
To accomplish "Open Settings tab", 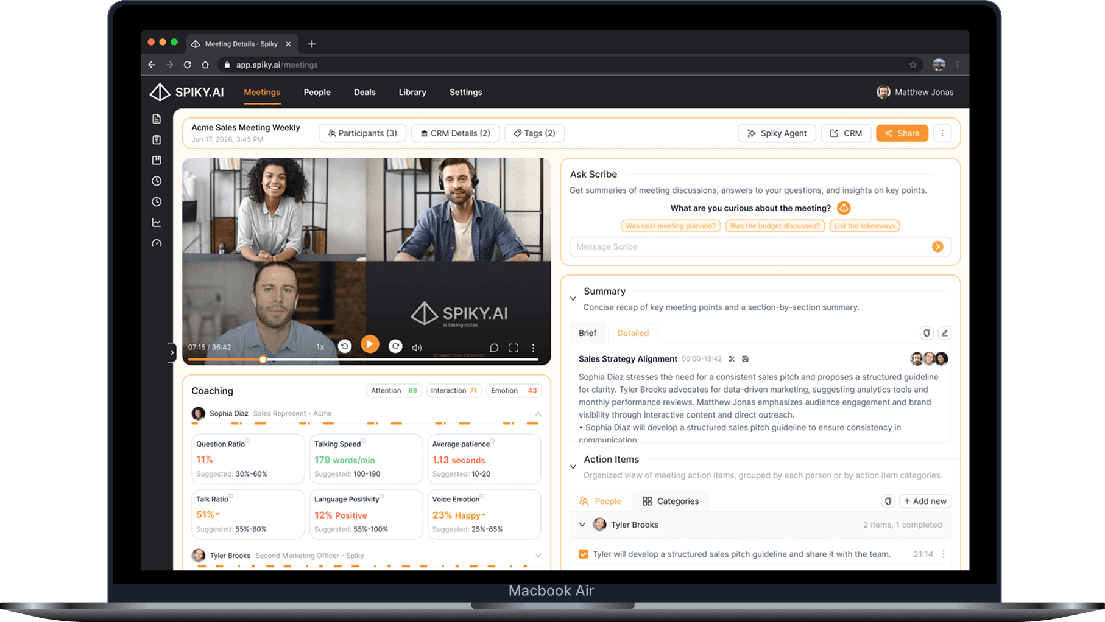I will point(465,92).
